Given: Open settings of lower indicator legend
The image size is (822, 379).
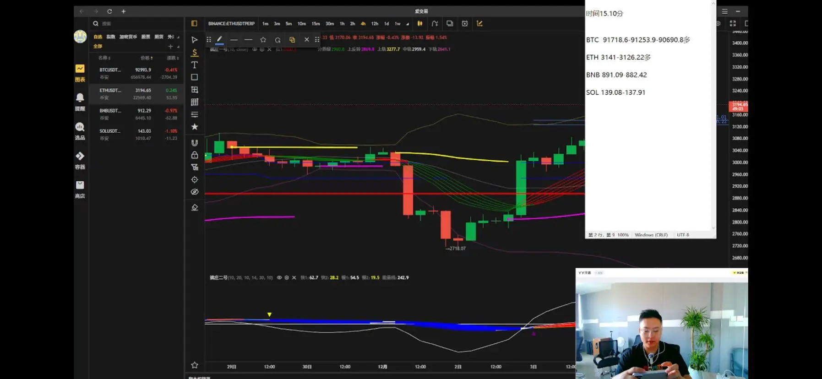Looking at the screenshot, I should pos(287,277).
